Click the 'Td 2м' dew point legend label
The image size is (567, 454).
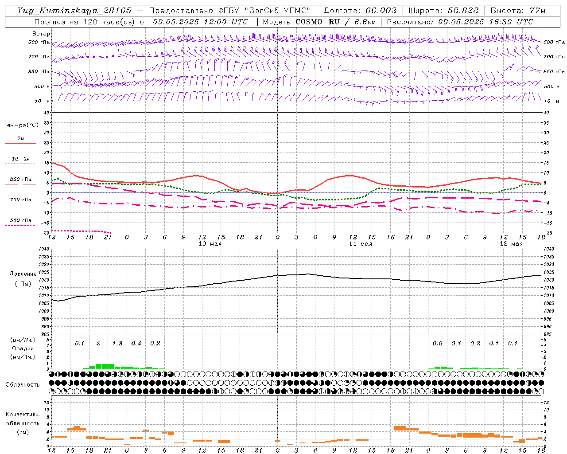click(x=20, y=159)
